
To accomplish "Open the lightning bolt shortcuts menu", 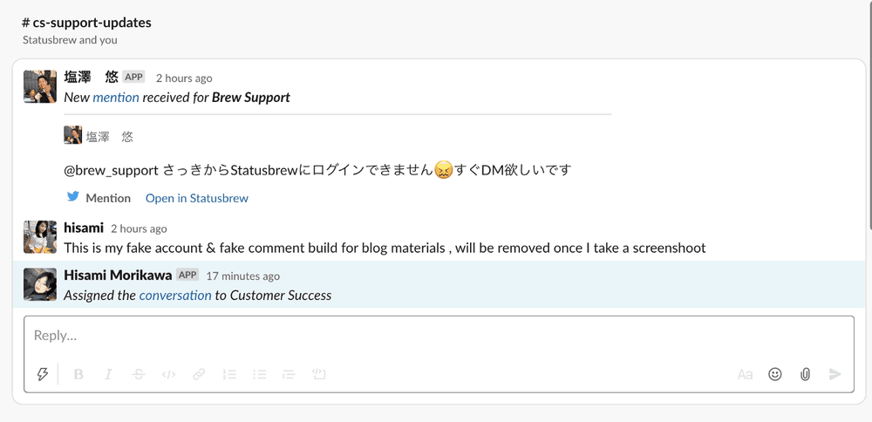I will click(x=42, y=374).
